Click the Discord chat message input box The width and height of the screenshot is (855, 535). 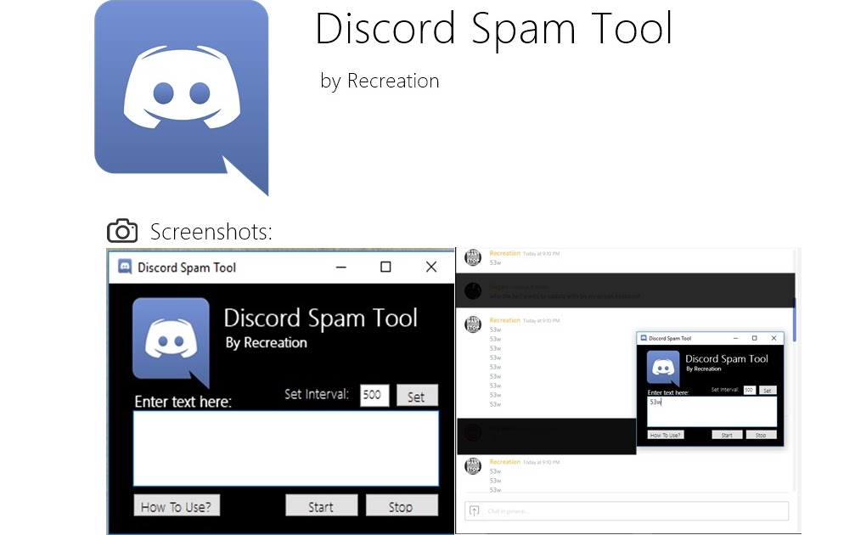tap(627, 511)
